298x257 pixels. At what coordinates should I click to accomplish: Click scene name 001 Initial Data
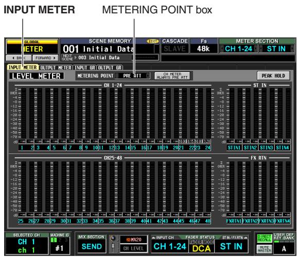pyautogui.click(x=98, y=49)
